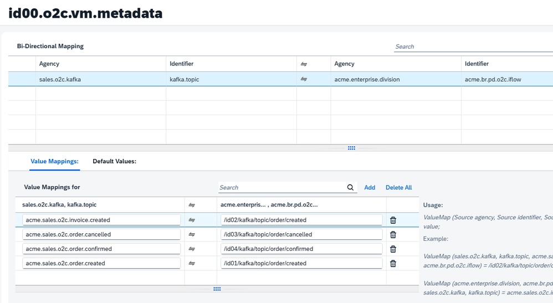The height and width of the screenshot is (303, 553).
Task: Select the kafka.topic identifier cell
Action: click(x=231, y=79)
